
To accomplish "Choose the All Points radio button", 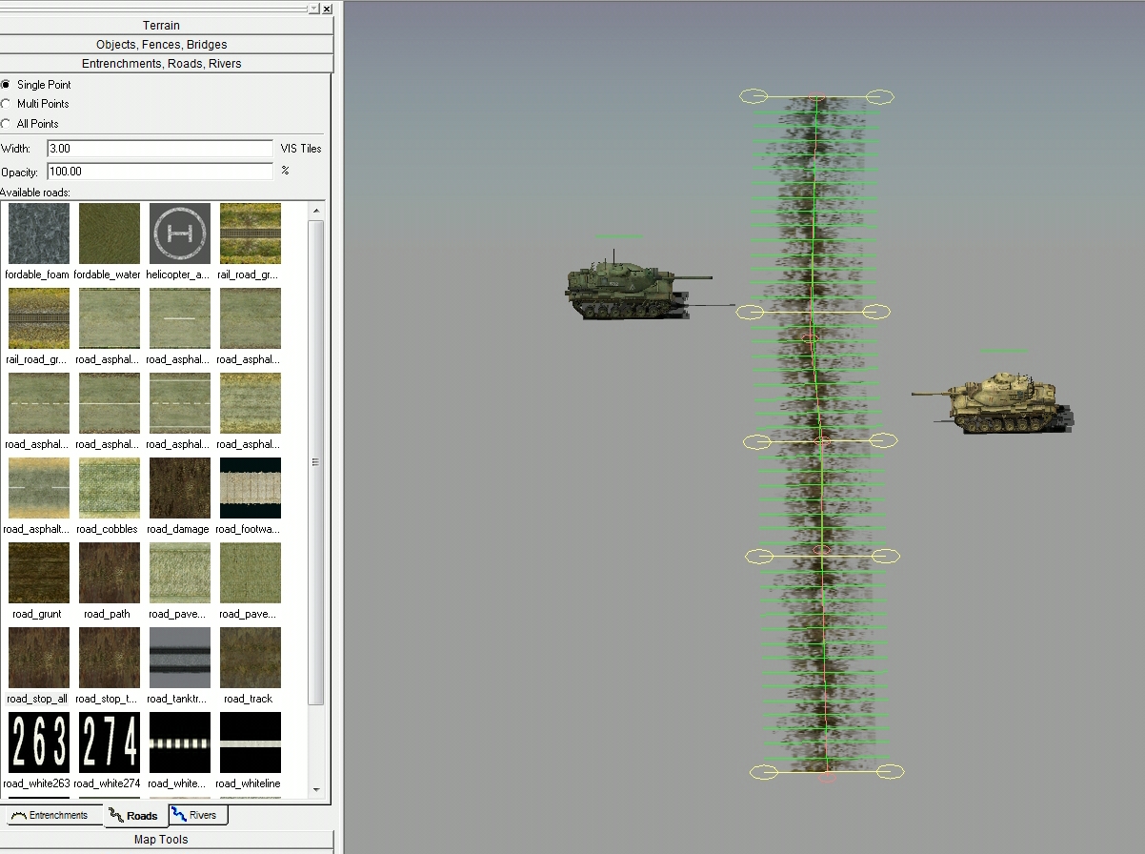I will (7, 124).
